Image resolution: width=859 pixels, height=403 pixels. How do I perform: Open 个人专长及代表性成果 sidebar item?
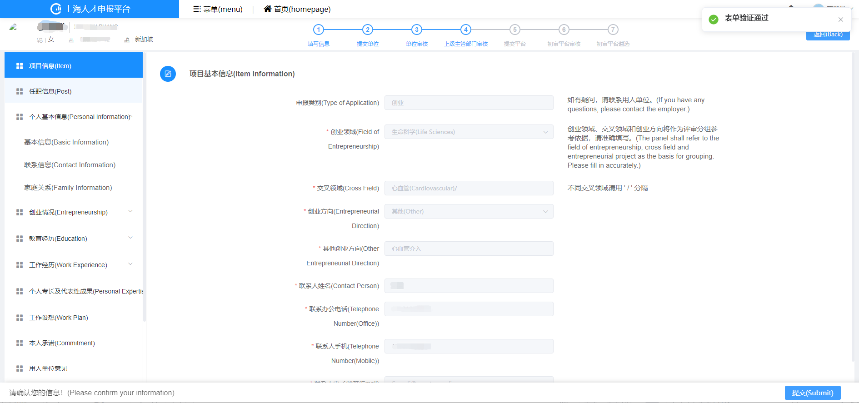click(74, 291)
